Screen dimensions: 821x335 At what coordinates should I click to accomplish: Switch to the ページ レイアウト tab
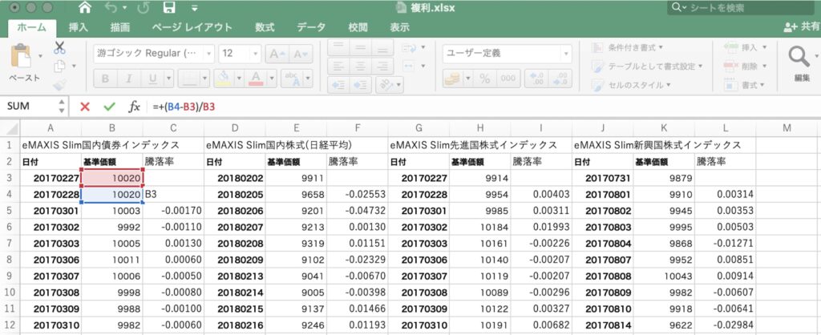(x=192, y=28)
